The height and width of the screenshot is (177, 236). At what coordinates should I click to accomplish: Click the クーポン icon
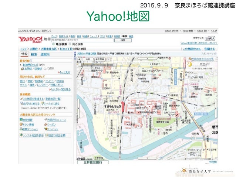click(x=46, y=125)
